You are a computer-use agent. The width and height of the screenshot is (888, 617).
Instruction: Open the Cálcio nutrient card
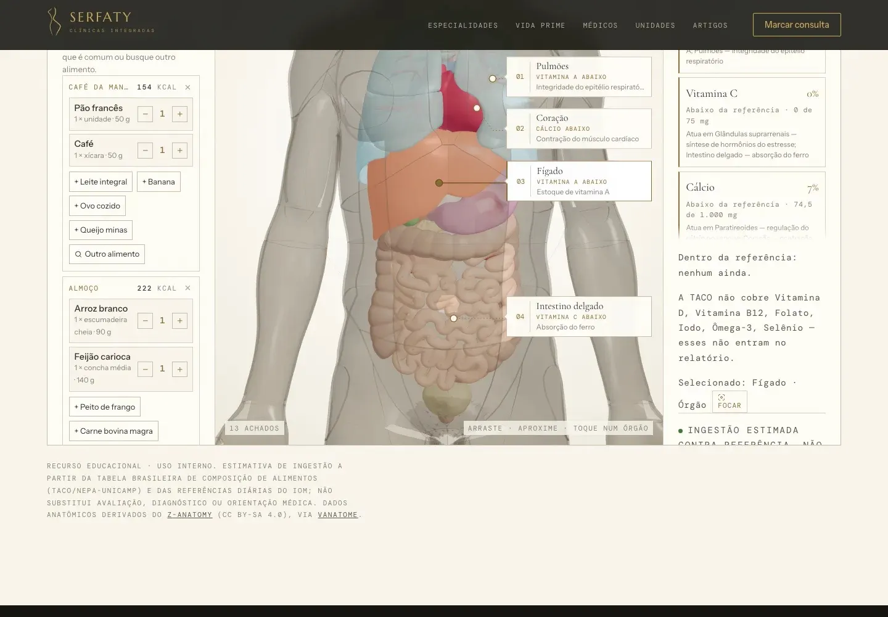pos(752,206)
